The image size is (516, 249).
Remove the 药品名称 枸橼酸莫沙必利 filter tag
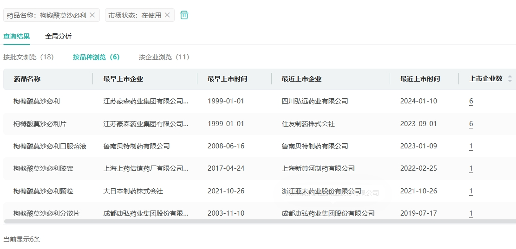[92, 15]
